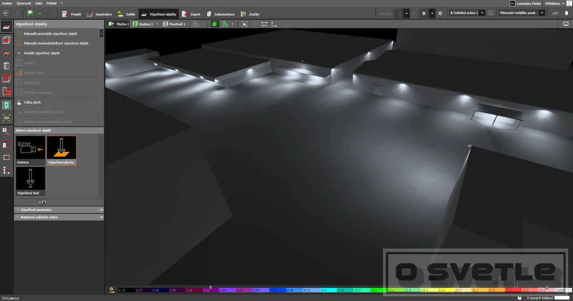The height and width of the screenshot is (301, 573).
Task: Toggle the green 3D view mode button
Action: pos(214,24)
